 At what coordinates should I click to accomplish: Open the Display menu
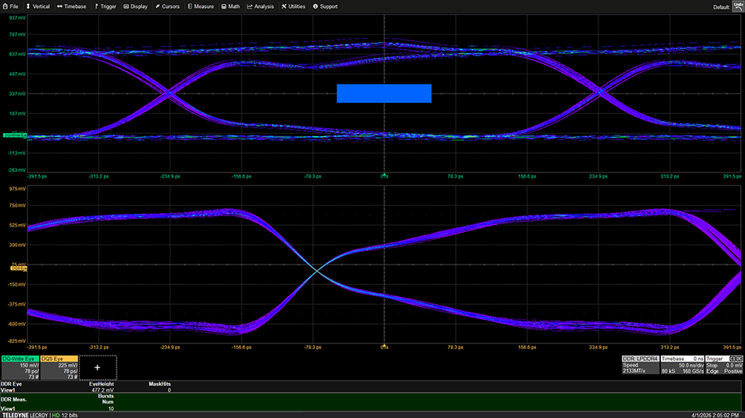point(138,6)
